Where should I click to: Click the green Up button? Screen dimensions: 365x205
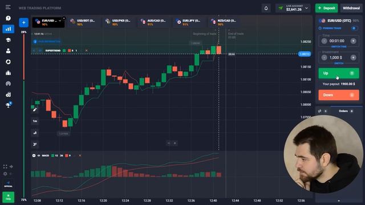tap(339, 73)
